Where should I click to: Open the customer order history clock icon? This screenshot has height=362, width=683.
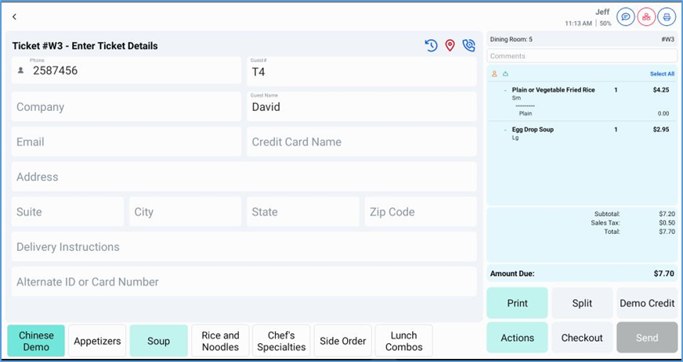[431, 46]
